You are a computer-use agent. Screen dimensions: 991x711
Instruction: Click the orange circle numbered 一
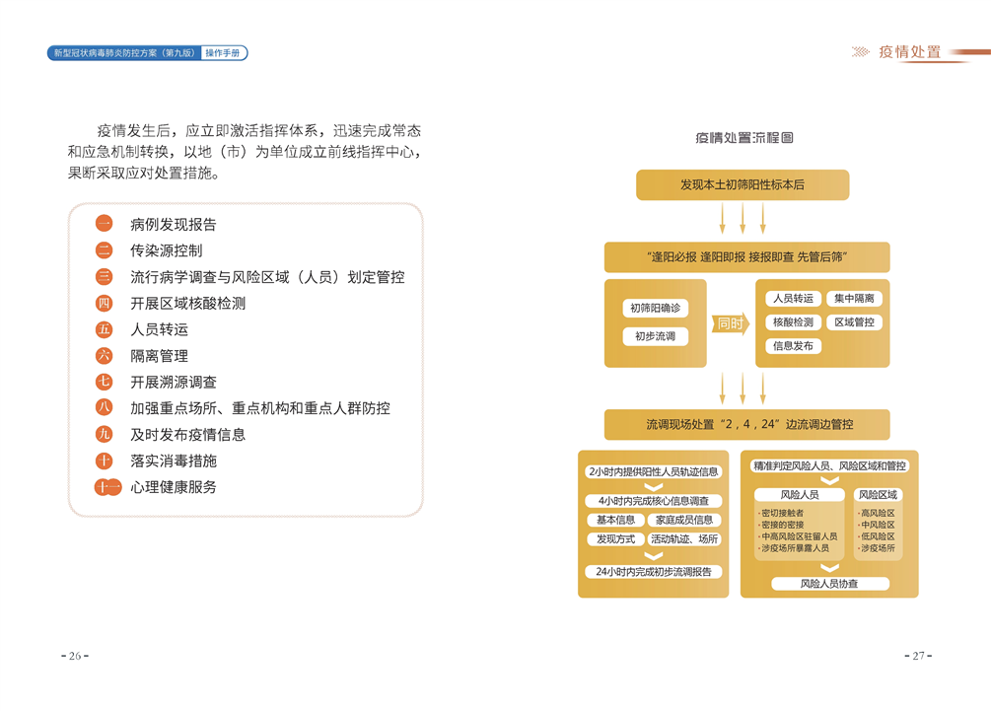[x=104, y=224]
